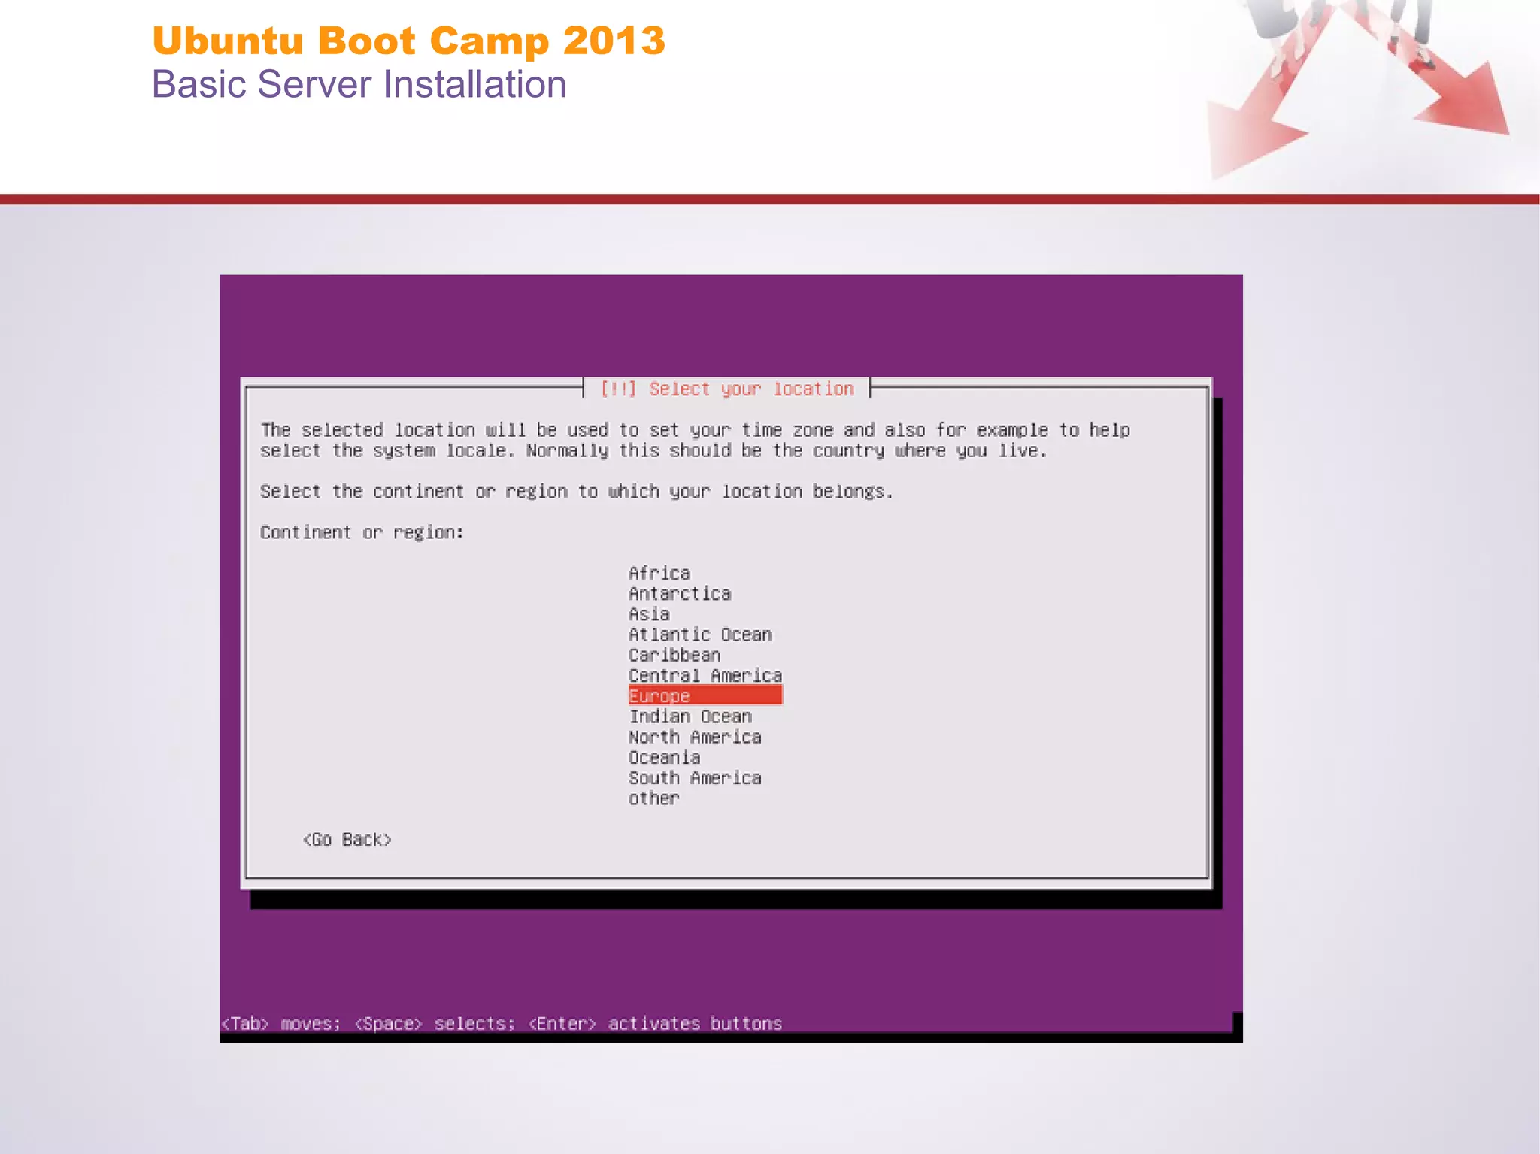This screenshot has width=1540, height=1154.
Task: Choose North America from the list
Action: (x=695, y=737)
